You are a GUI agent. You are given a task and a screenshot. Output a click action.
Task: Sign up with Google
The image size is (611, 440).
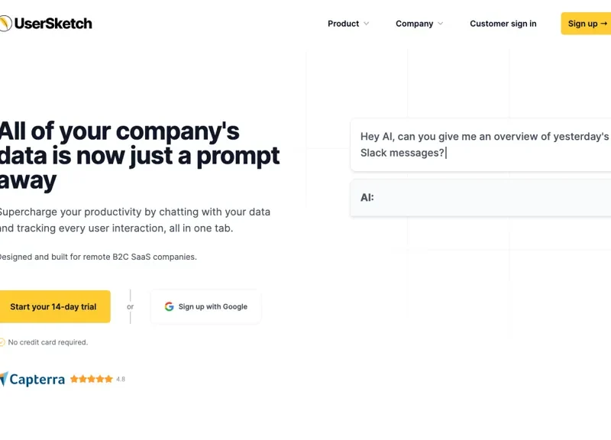point(205,307)
